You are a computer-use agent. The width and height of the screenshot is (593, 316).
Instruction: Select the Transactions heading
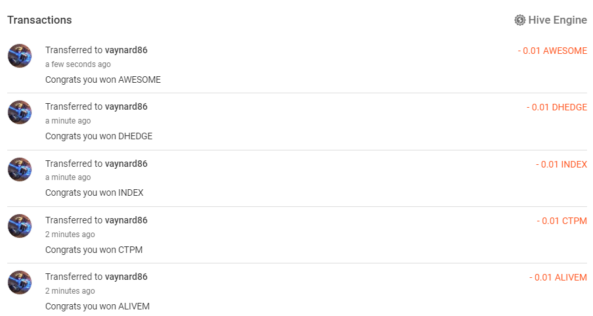coord(39,20)
